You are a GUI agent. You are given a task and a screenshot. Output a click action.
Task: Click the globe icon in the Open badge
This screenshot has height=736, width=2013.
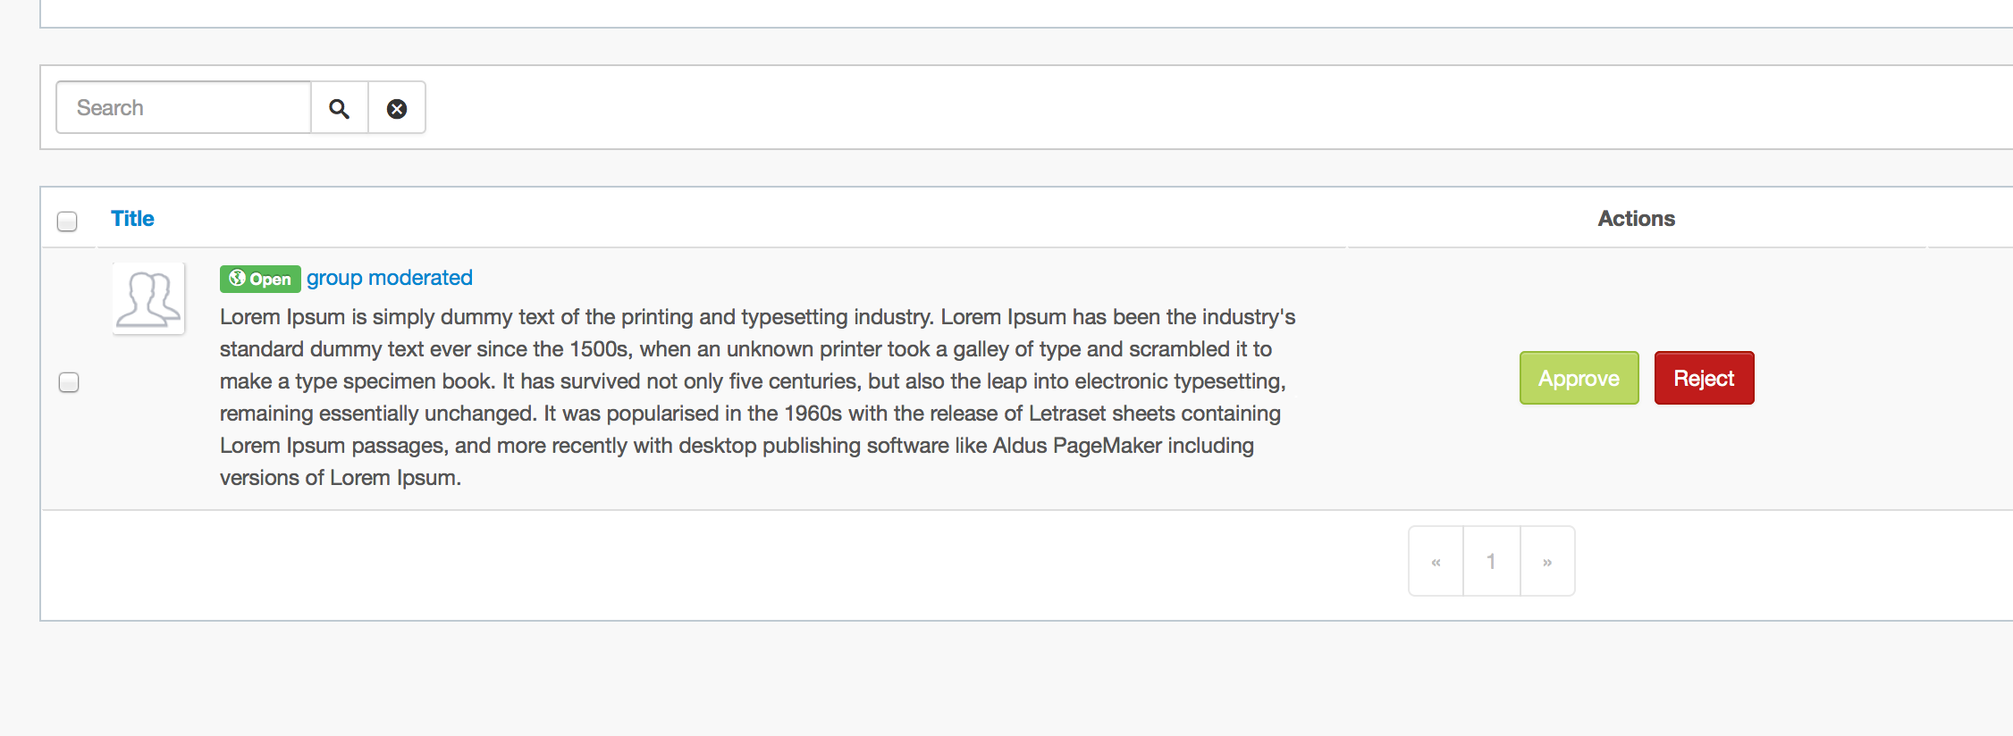click(x=237, y=279)
